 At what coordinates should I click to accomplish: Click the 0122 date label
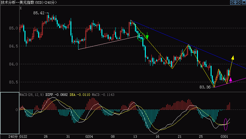pyautogui.click(x=23, y=137)
